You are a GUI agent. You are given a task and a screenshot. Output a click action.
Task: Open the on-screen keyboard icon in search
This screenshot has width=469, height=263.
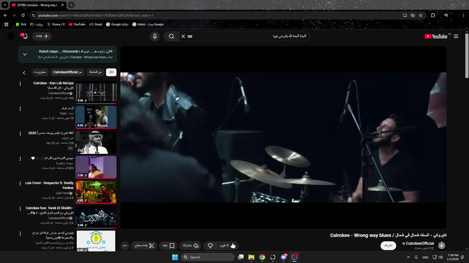[190, 36]
